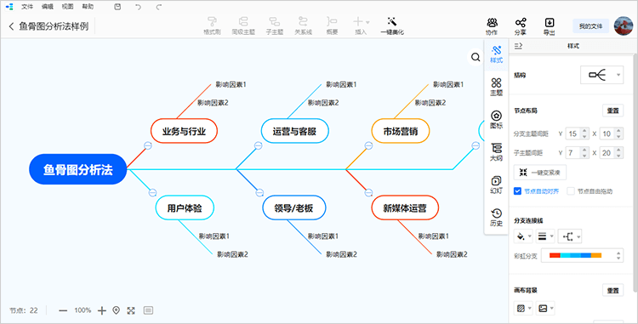
Task: Select the 鱼骨图分析法 central node
Action: 77,169
